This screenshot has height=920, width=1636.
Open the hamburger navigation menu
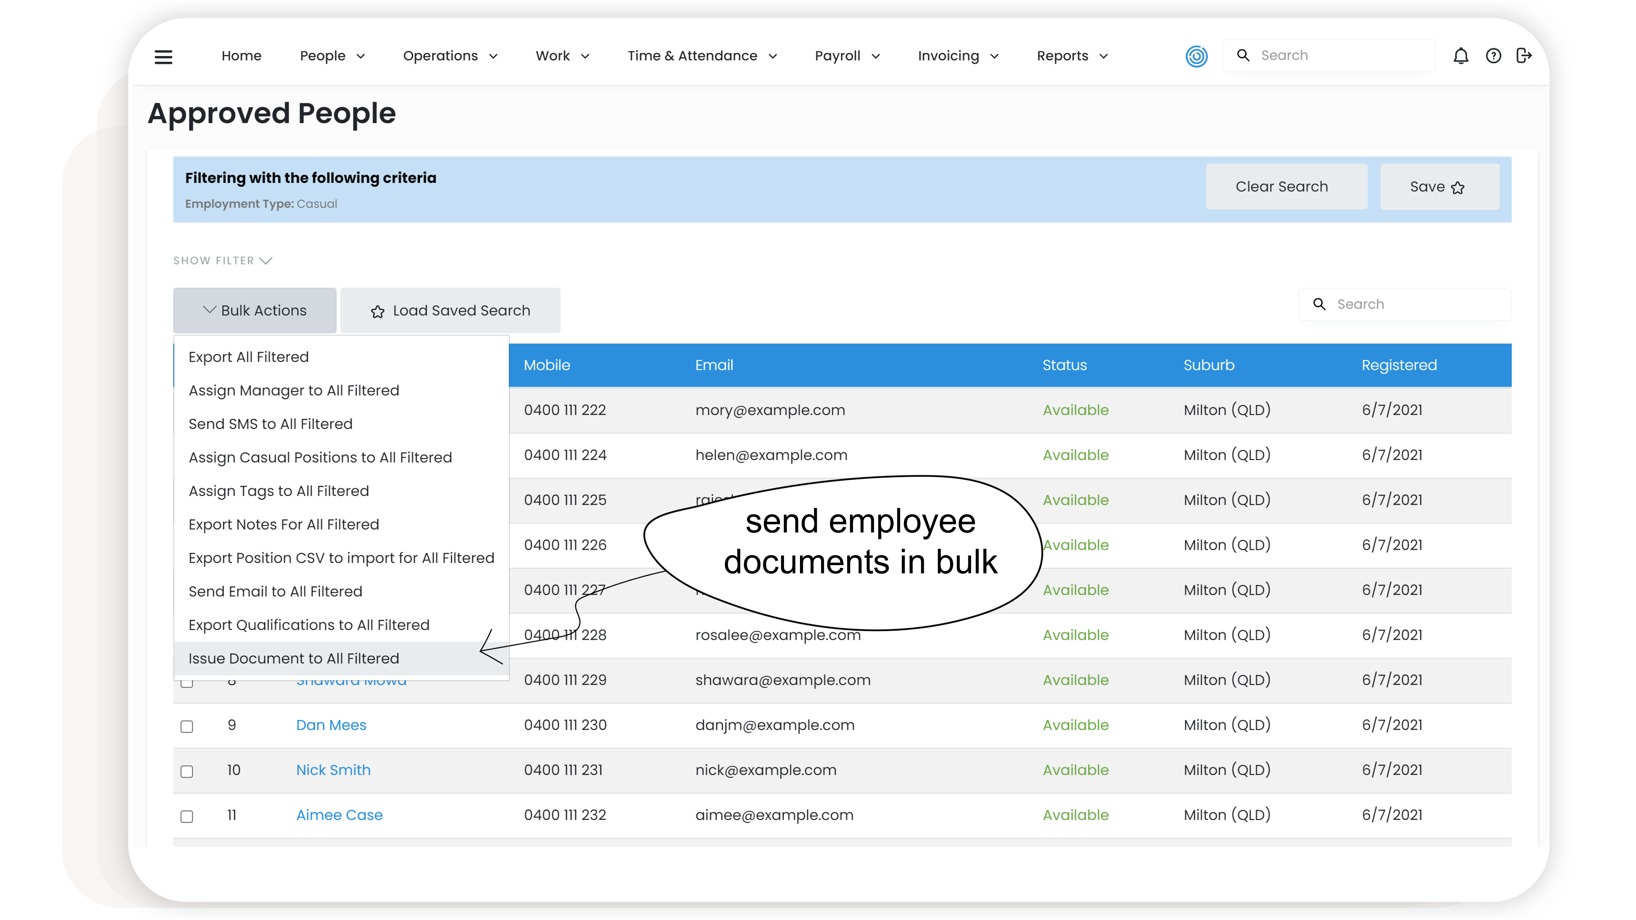(163, 56)
